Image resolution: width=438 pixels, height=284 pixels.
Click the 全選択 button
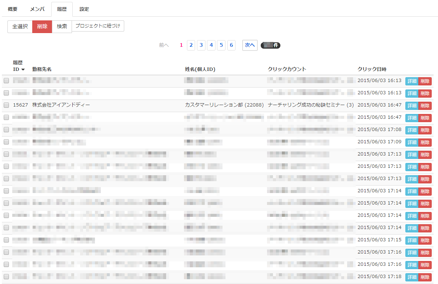20,27
